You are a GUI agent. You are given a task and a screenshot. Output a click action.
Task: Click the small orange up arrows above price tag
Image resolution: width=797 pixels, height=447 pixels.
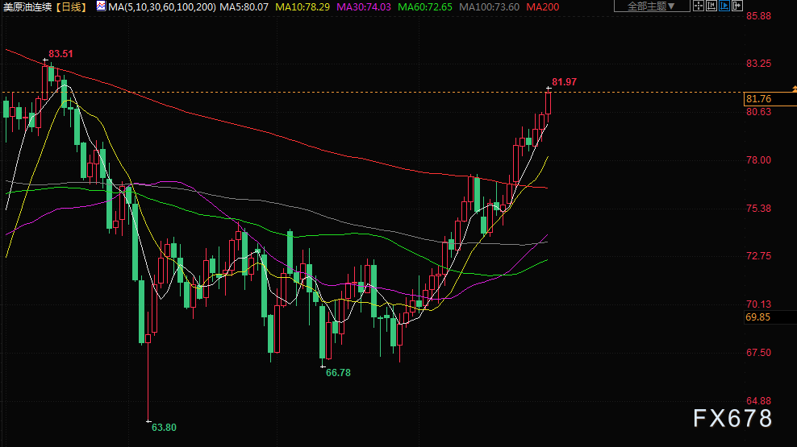[x=793, y=86]
